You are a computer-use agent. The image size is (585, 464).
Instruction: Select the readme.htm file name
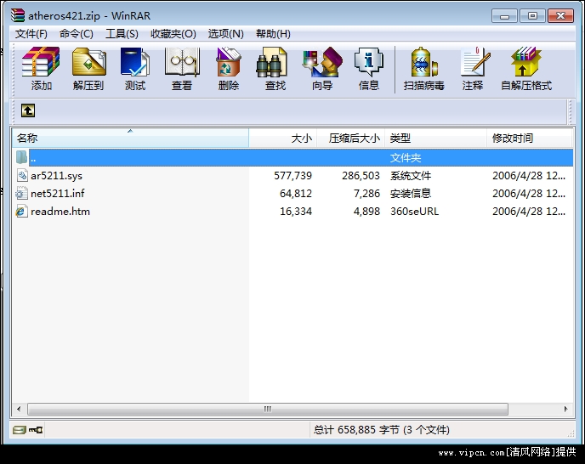coord(60,211)
